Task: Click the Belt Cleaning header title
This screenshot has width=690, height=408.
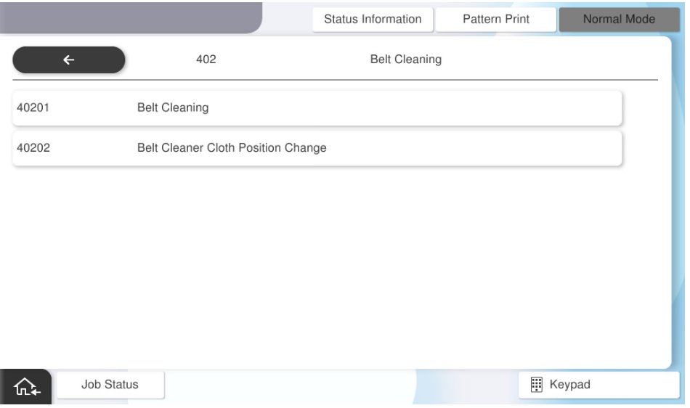Action: click(406, 60)
